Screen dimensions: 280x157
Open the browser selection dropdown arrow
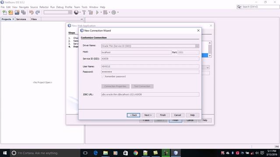80,13
